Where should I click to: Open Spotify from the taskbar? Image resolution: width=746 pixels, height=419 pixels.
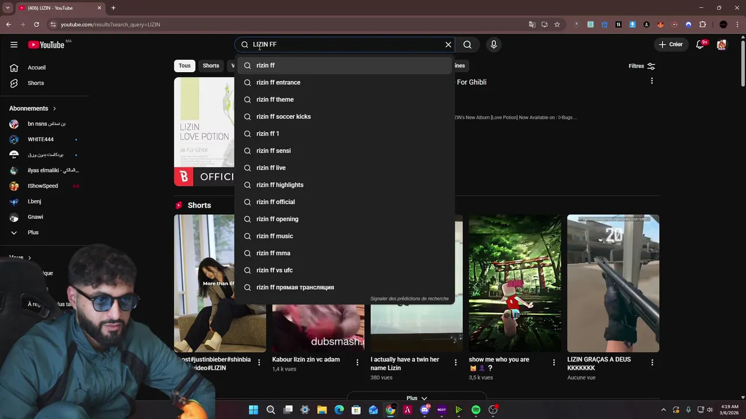coord(476,410)
